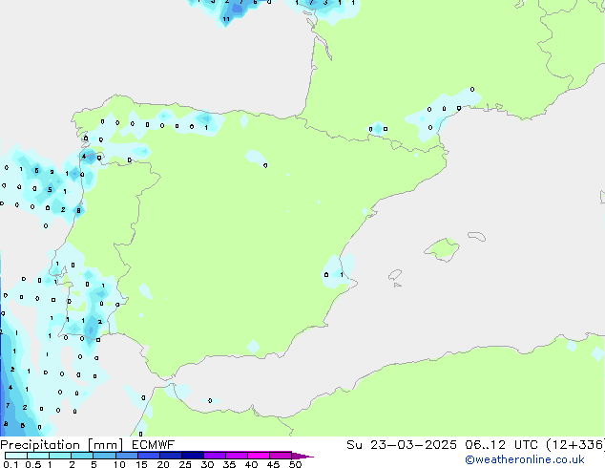This screenshot has width=605, height=468.
Task: Click the Mallorca island on the map
Action: (441, 249)
